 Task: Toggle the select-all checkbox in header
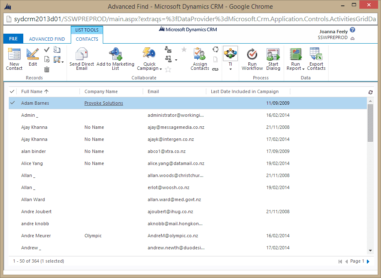12,91
